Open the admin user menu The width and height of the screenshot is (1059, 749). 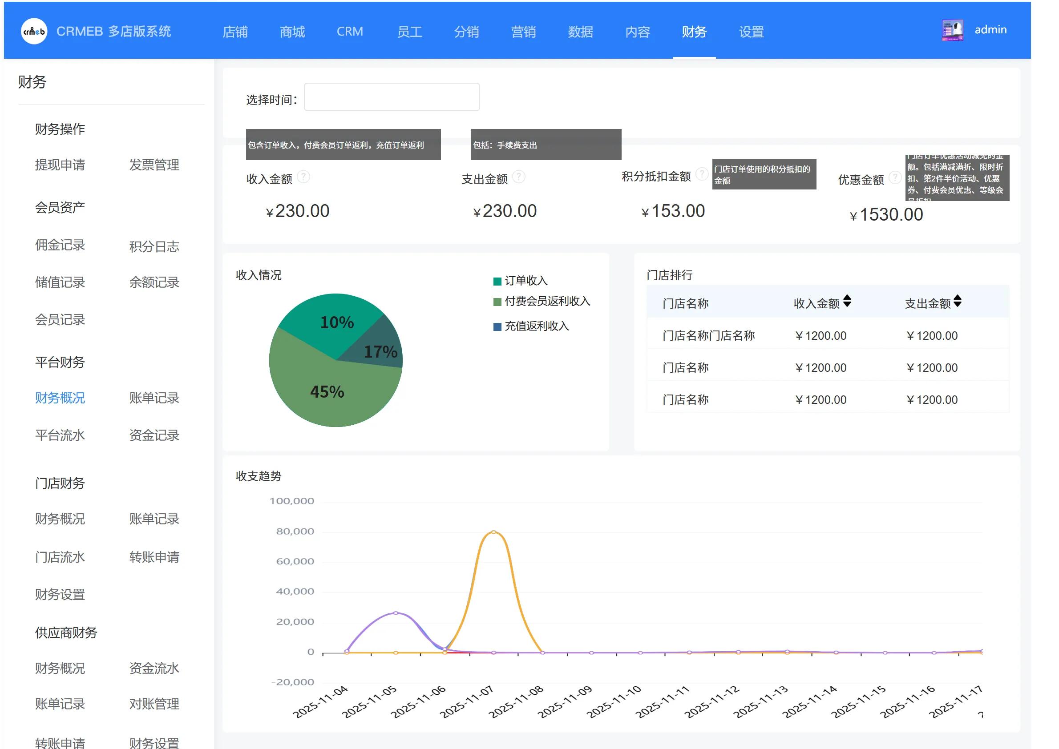(990, 30)
